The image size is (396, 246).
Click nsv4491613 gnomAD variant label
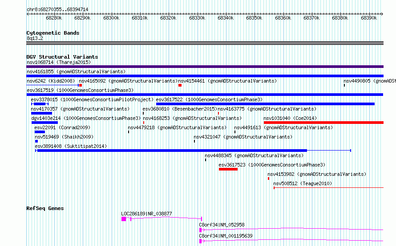tap(283, 127)
